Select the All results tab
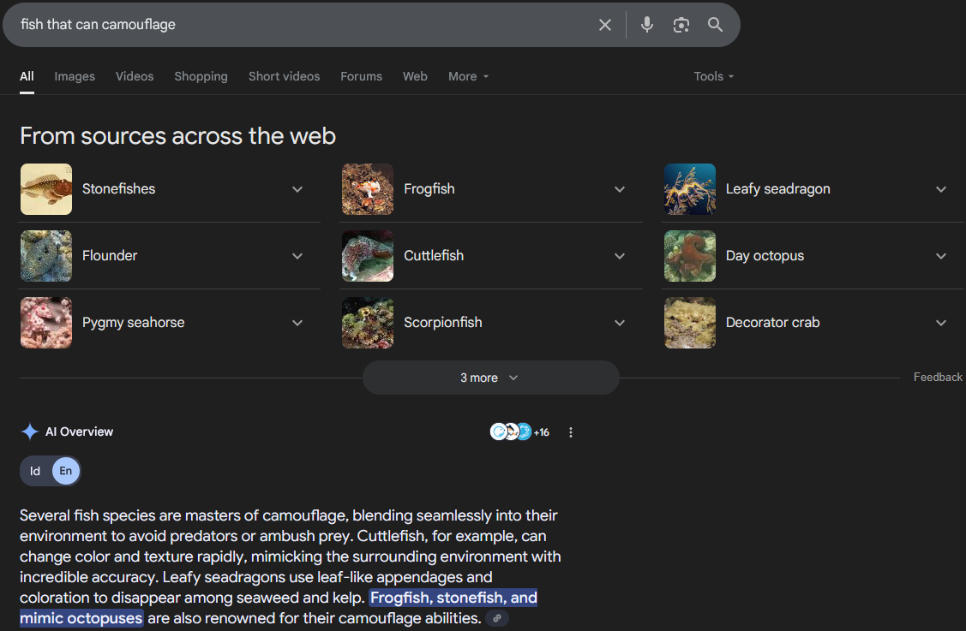Image resolution: width=966 pixels, height=631 pixels. 27,76
